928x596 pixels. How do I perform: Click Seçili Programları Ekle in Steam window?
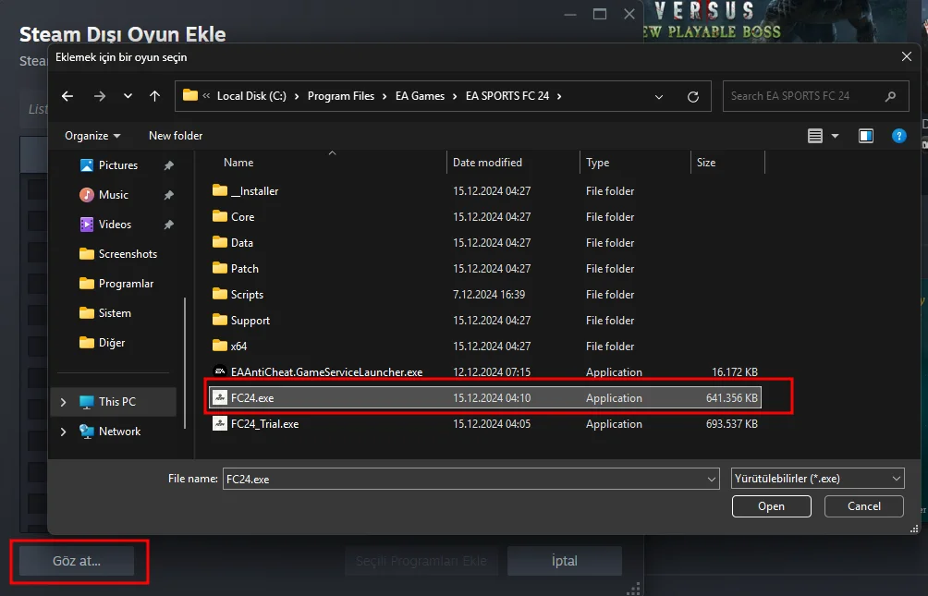[x=421, y=561]
